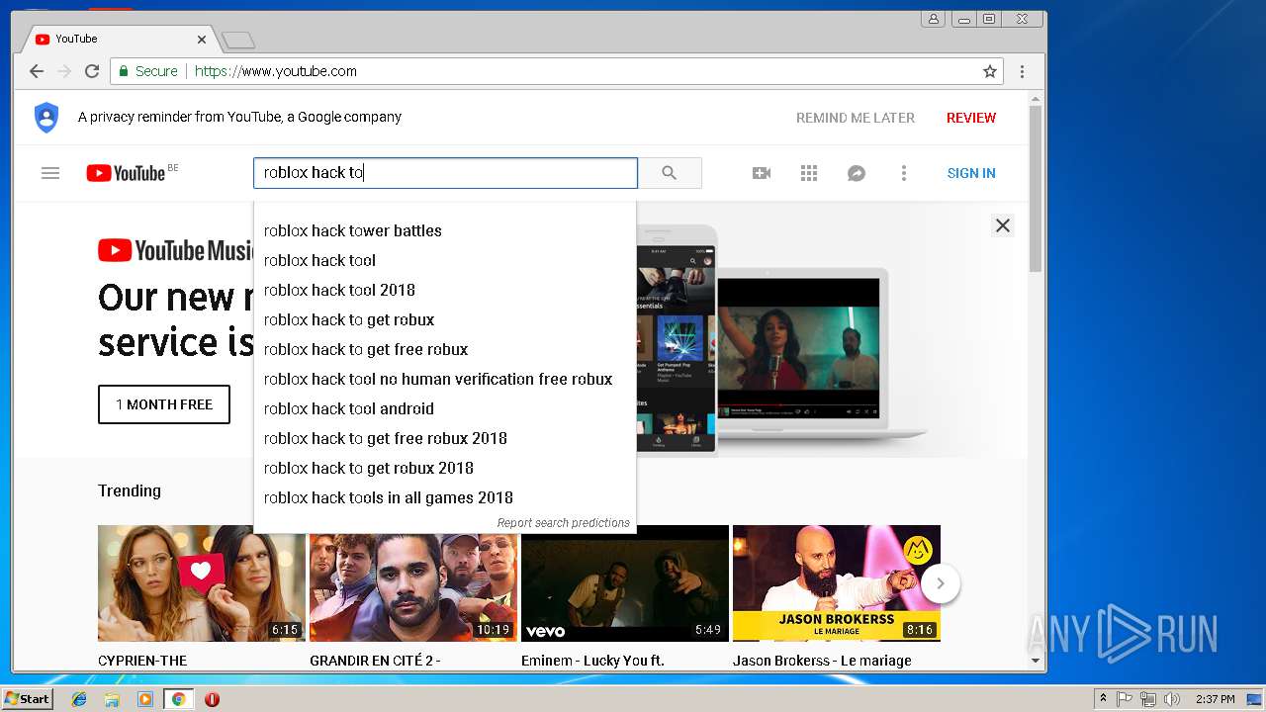Screen dimensions: 1266x712
Task: Open the Windows Start menu
Action: [27, 699]
